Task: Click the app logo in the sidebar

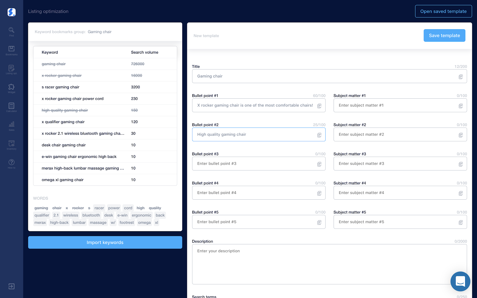Action: point(12,12)
